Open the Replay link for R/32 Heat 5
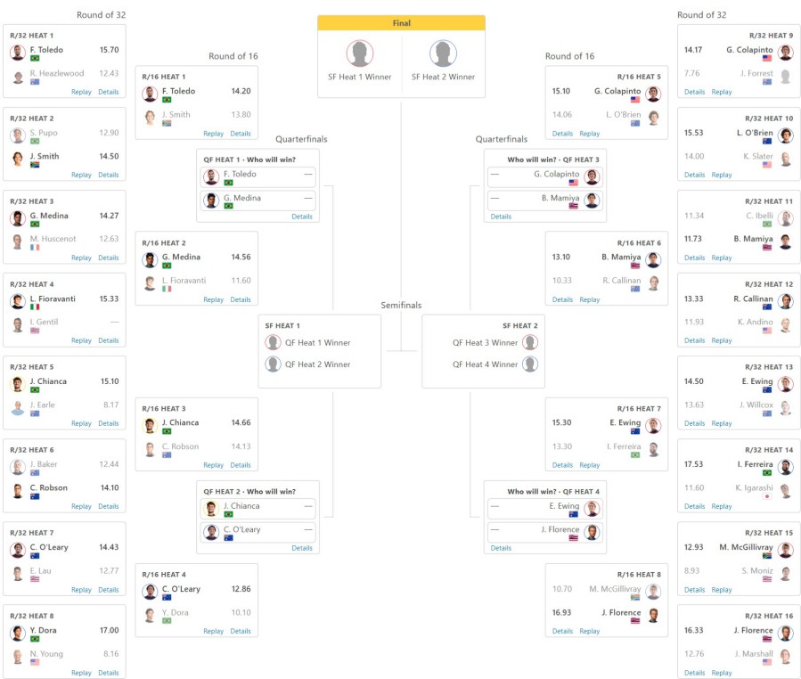801x679 pixels. click(81, 423)
